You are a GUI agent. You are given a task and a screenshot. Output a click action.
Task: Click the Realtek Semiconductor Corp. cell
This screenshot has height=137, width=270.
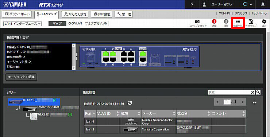159,121
